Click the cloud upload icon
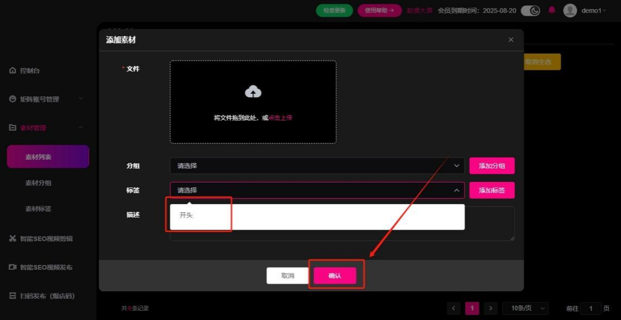621x320 pixels. pos(253,92)
